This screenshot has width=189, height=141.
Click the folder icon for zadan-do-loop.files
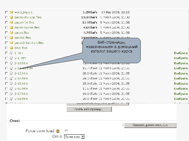11,17
